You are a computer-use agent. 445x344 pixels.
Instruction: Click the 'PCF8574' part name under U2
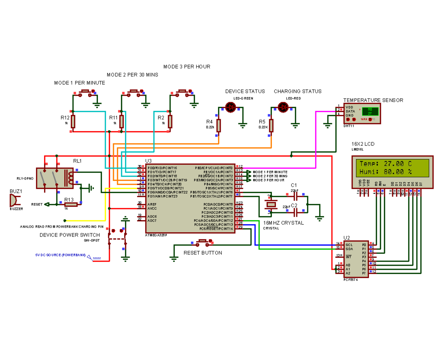coord(351,279)
